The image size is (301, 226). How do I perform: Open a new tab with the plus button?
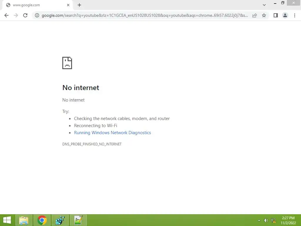click(x=79, y=5)
